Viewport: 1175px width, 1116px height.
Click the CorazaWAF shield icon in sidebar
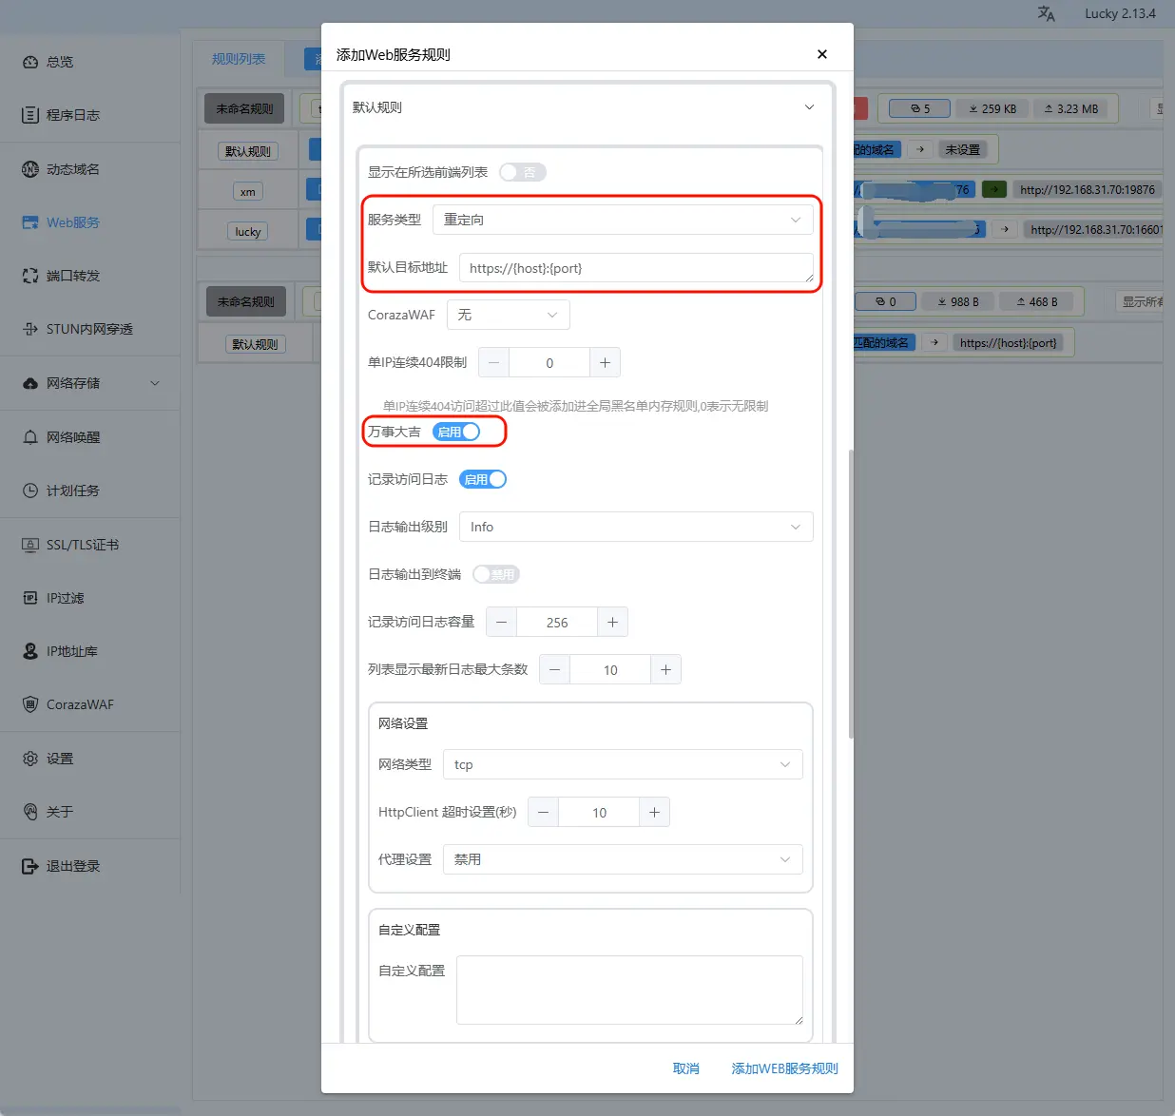[30, 704]
